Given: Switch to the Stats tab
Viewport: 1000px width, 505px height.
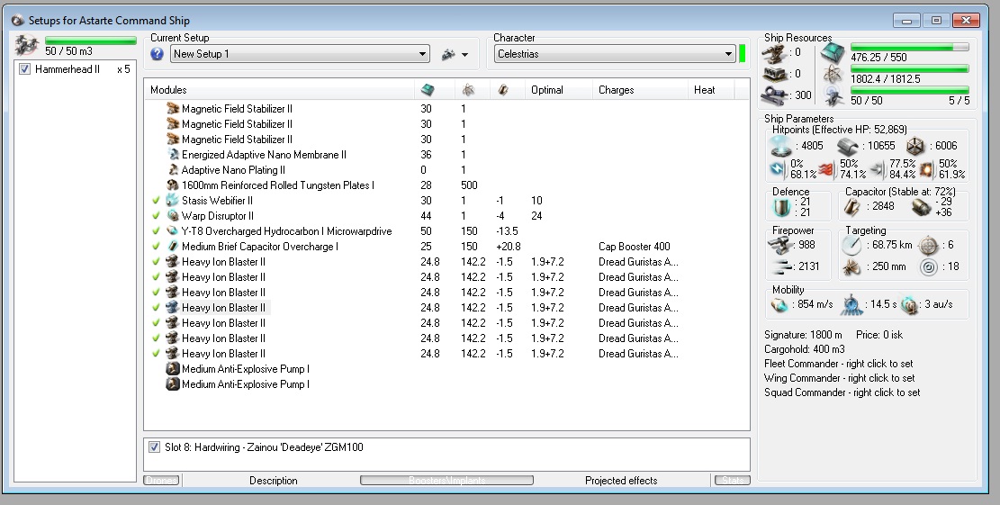Looking at the screenshot, I should [732, 480].
